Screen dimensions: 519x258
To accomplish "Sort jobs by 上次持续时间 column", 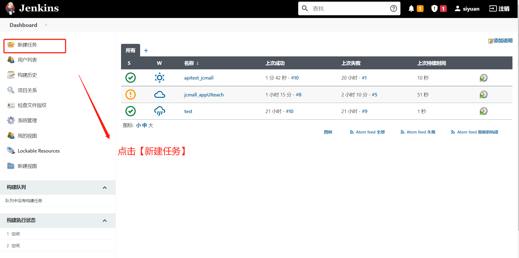I will click(432, 63).
